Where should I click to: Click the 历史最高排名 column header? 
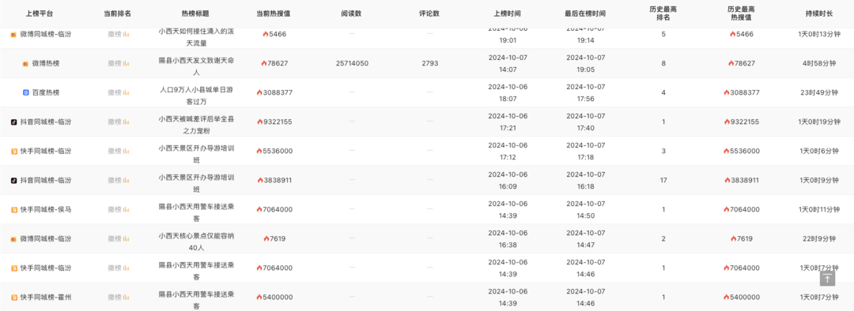click(663, 13)
